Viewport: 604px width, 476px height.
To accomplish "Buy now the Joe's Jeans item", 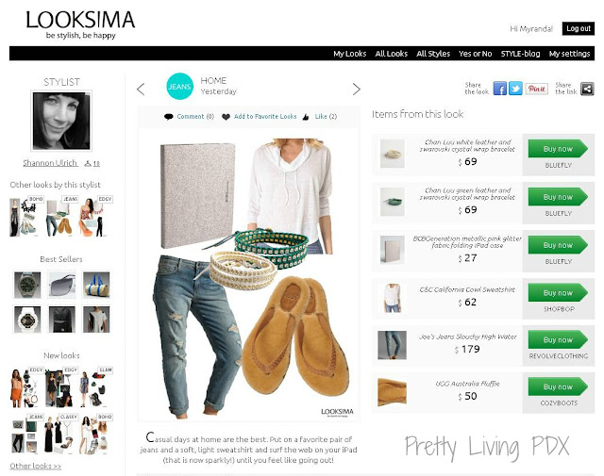I will point(558,340).
